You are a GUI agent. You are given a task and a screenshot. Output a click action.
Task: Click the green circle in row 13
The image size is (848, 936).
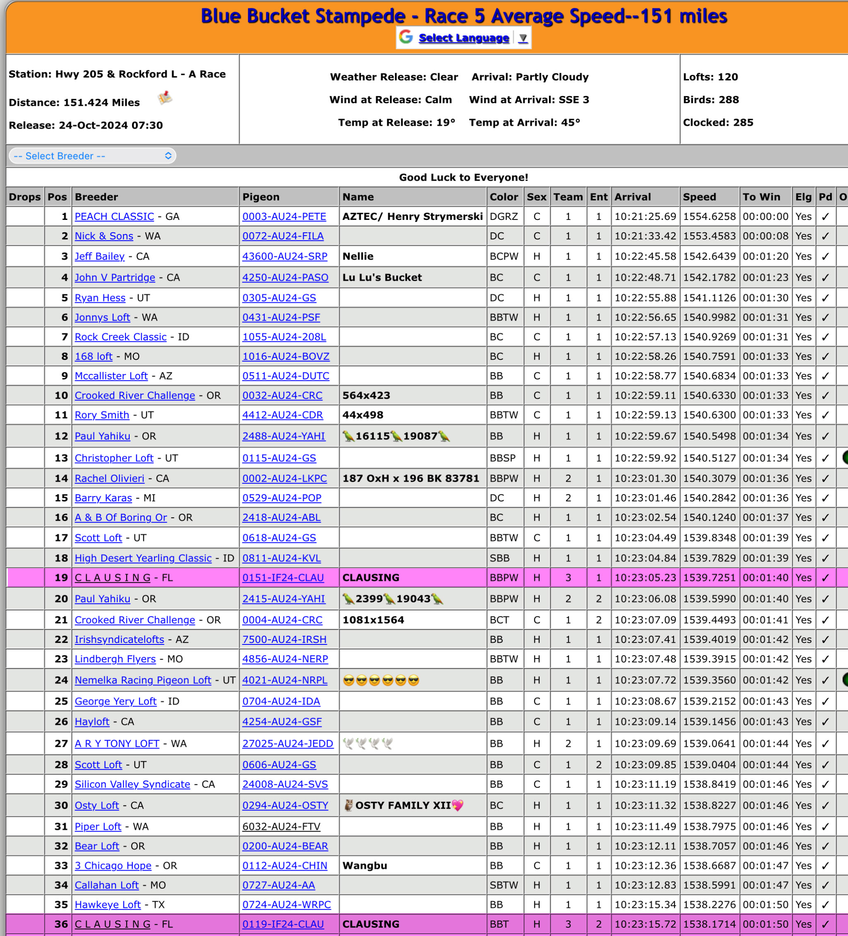845,458
